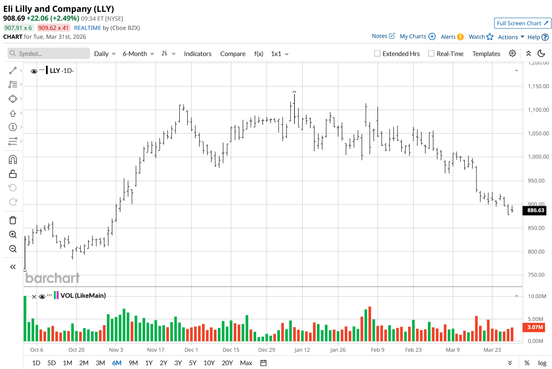Select the 5D range tab
Screen dimensions: 552x369
tap(51, 363)
